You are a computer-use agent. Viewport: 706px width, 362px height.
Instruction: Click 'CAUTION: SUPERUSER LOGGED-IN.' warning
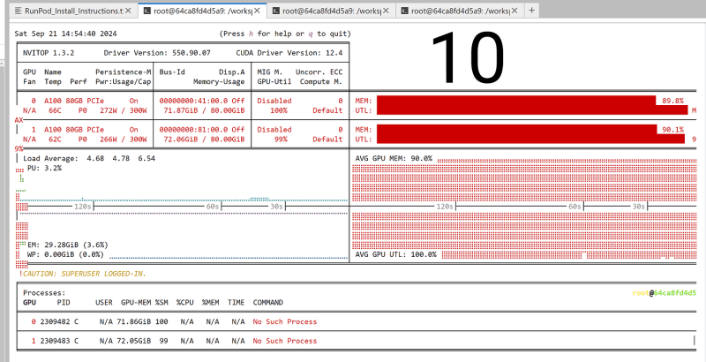(84, 274)
